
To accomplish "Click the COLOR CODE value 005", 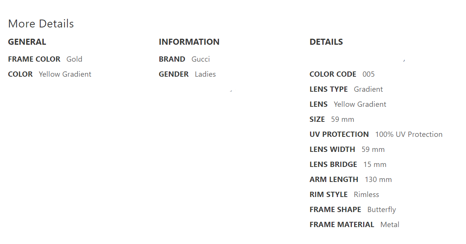I will click(368, 74).
